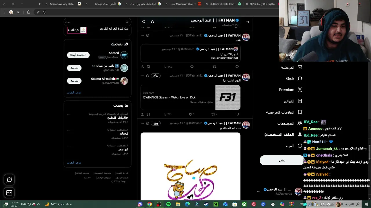The height and width of the screenshot is (208, 371).
Task: Share the post that reads عدنا
Action: tap(142, 67)
